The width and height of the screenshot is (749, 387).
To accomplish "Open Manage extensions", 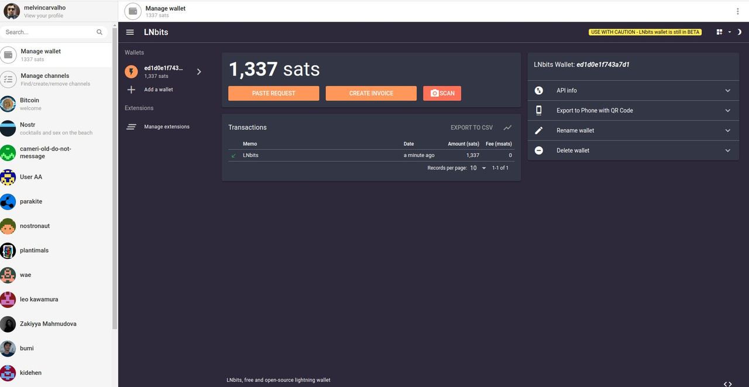I will 167,126.
